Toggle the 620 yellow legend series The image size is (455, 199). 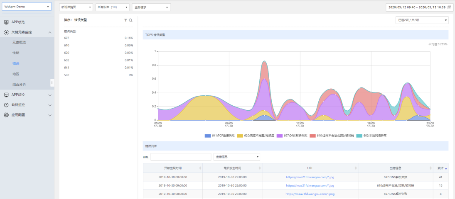[x=256, y=136]
